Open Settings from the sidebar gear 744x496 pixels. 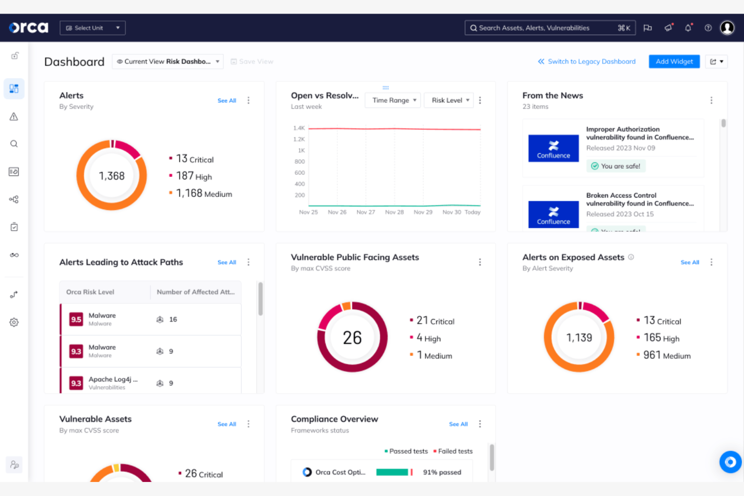pos(14,322)
